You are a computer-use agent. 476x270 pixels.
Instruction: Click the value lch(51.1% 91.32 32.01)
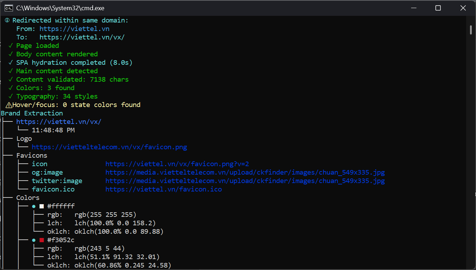coord(117,257)
